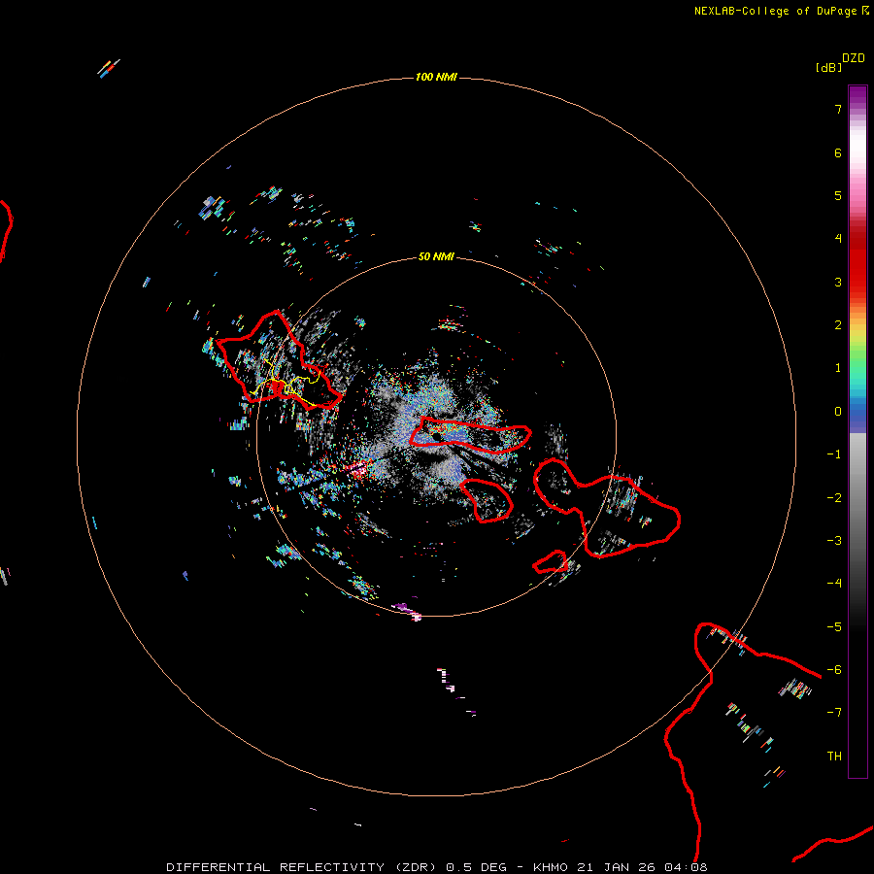Image resolution: width=874 pixels, height=874 pixels.
Task: Click the [dB] unit label
Action: click(x=828, y=67)
